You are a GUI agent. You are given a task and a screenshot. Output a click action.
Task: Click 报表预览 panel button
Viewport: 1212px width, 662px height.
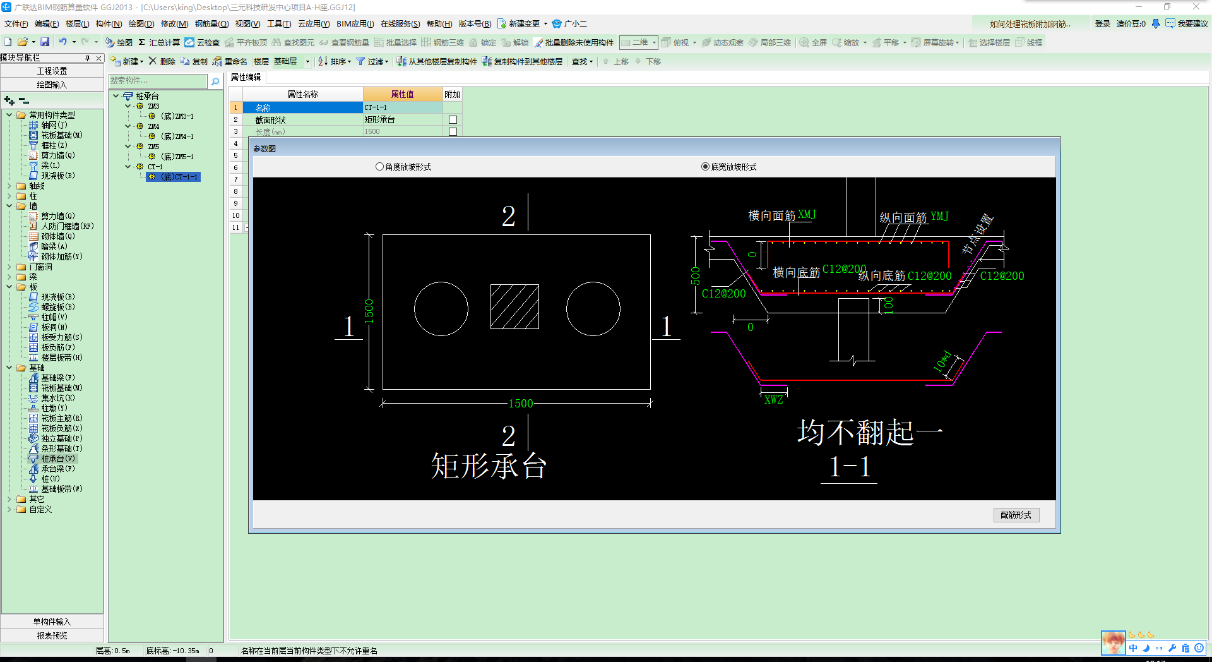click(52, 635)
